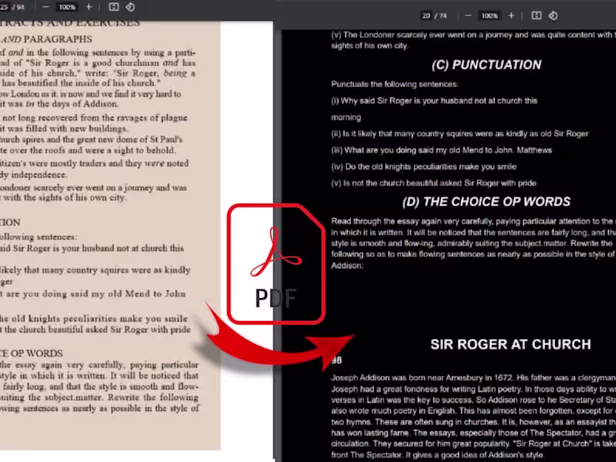This screenshot has height=462, width=616.
Task: Click "(v) The Londoner scarcely ever went" in right viewer
Action: (473, 35)
